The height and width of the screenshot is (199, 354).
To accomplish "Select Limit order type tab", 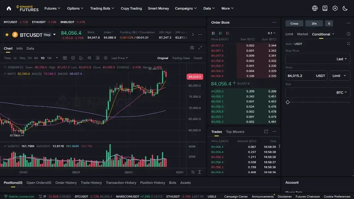I will (289, 34).
